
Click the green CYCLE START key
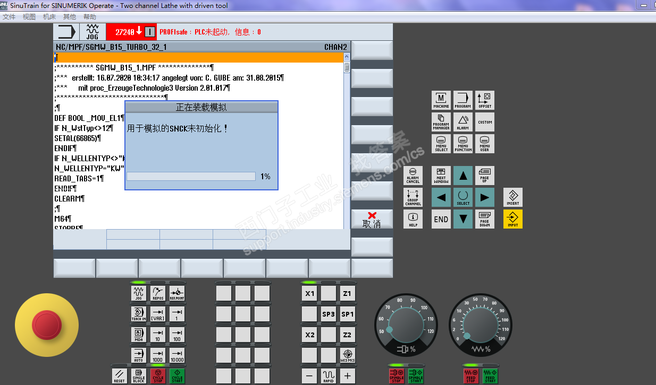pos(177,376)
